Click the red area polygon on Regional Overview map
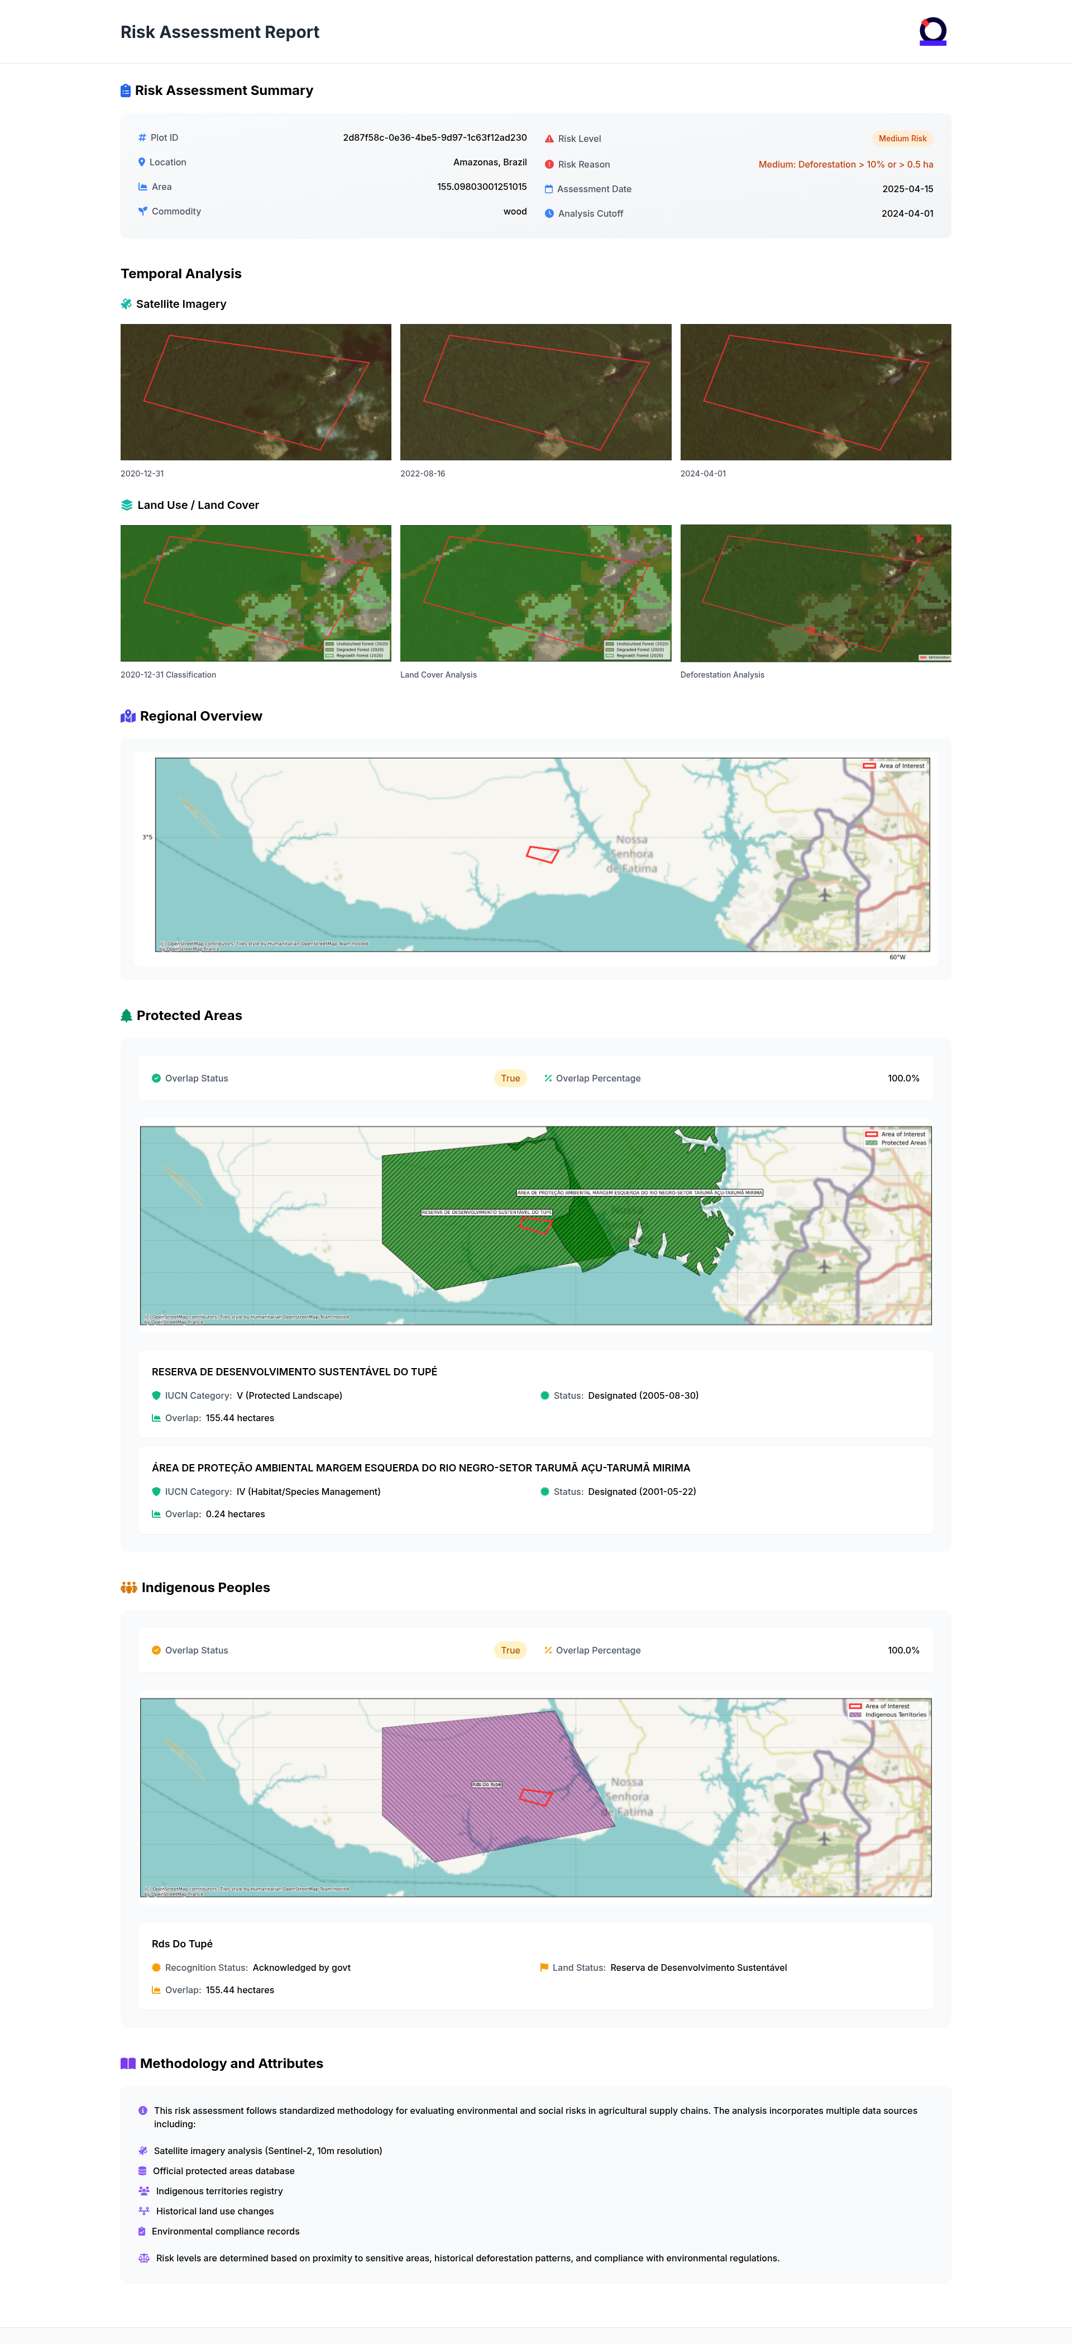This screenshot has height=2344, width=1072. tap(542, 854)
